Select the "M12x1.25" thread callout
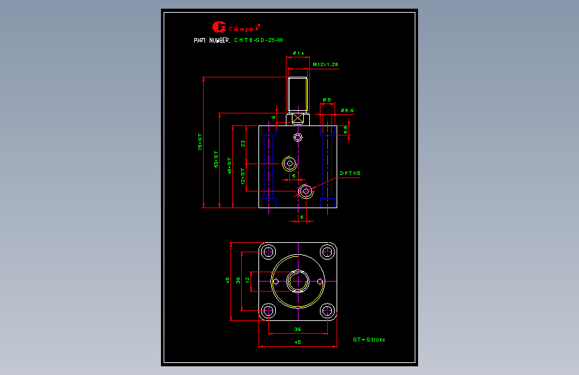 point(326,64)
